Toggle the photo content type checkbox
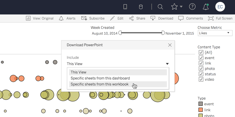Viewport: 235px width, 117px height. pos(201,69)
